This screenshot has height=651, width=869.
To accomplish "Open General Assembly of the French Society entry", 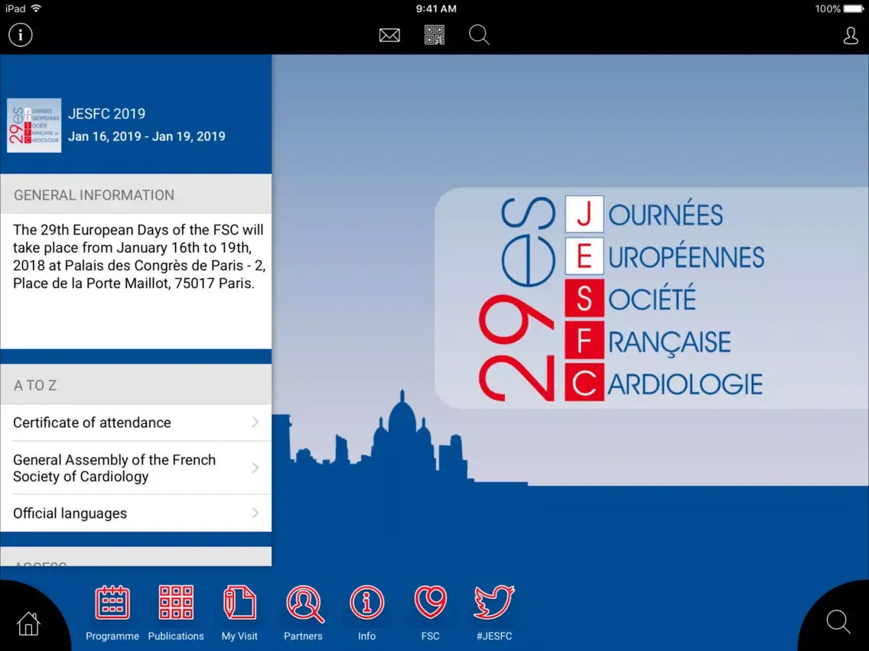I will [136, 468].
